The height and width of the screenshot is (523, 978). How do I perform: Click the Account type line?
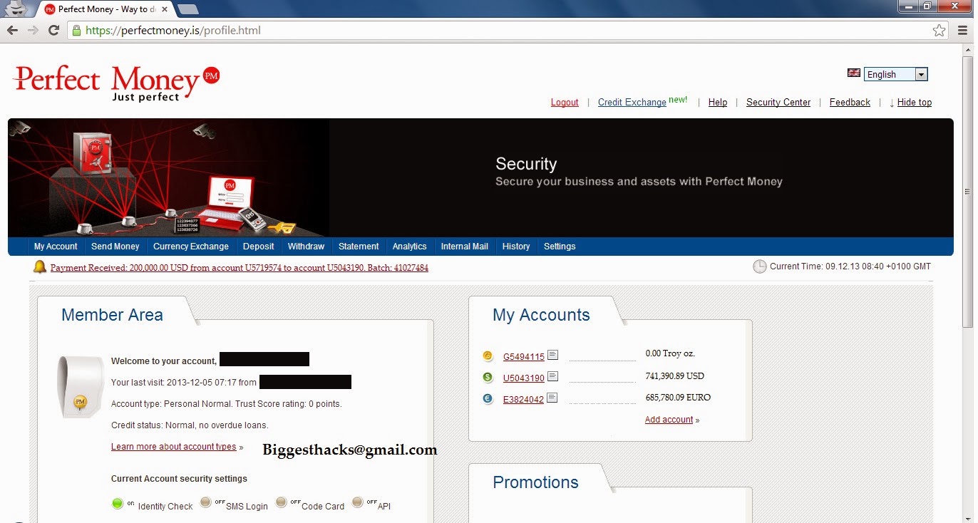click(227, 404)
